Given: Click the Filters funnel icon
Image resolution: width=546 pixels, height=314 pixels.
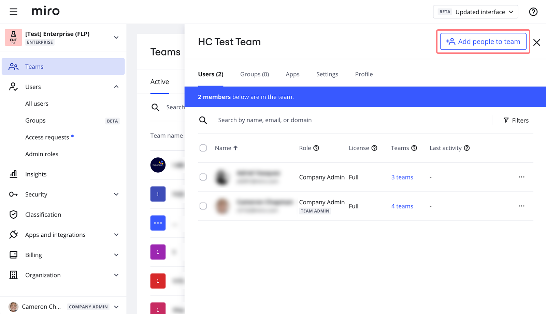Looking at the screenshot, I should tap(506, 120).
